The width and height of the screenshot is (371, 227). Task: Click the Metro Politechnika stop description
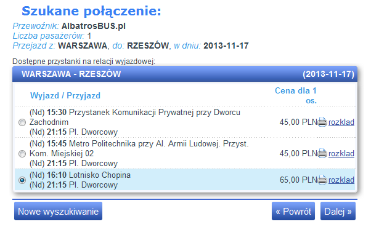coord(139,149)
